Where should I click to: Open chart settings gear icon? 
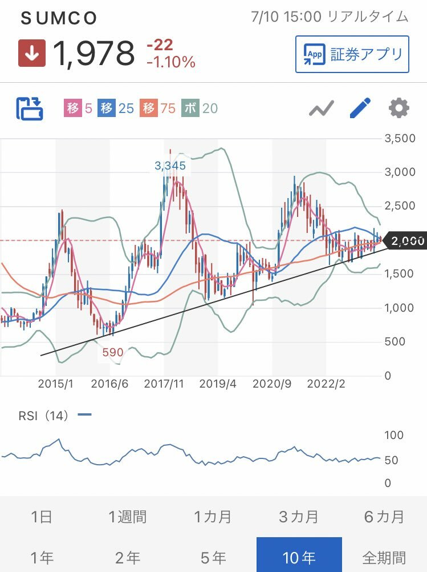[x=399, y=108]
